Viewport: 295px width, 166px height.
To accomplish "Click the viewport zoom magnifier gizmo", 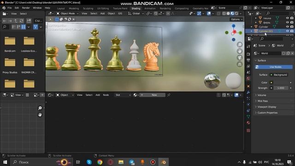I will (x=240, y=45).
